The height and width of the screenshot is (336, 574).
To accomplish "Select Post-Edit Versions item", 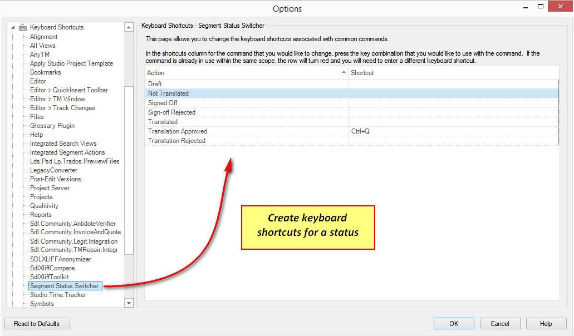I will [x=55, y=179].
